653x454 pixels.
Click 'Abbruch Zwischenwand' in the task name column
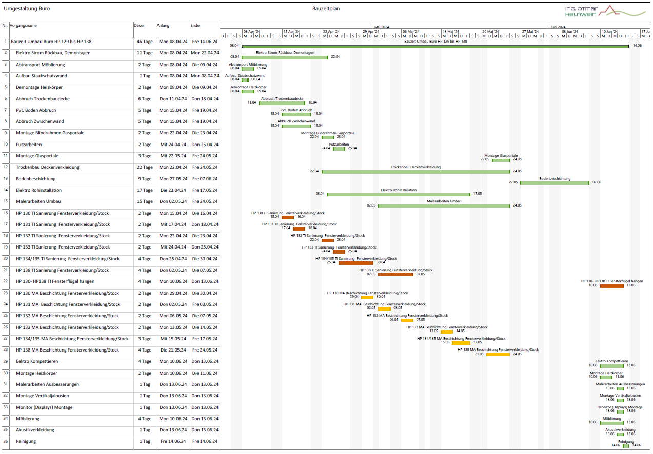point(39,121)
